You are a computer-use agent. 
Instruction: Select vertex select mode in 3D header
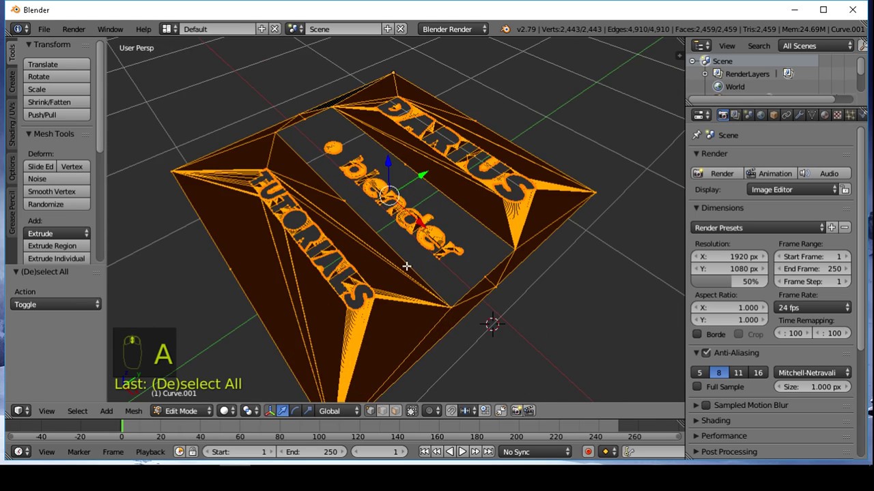(x=370, y=411)
